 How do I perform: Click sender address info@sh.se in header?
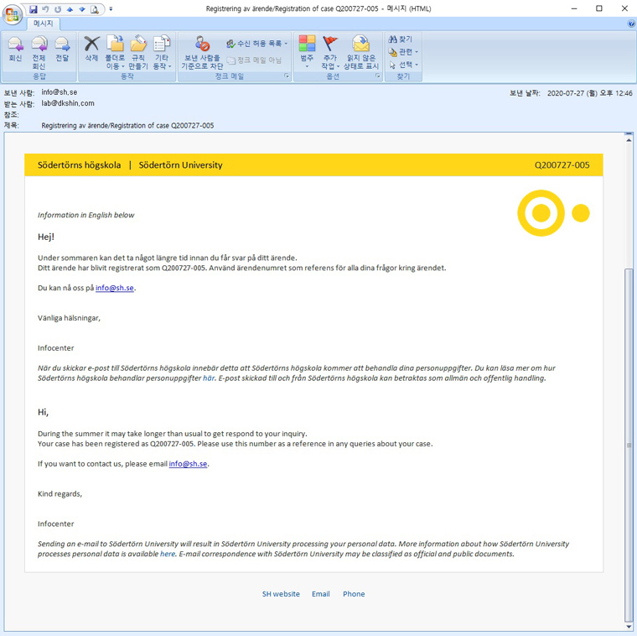click(x=60, y=92)
